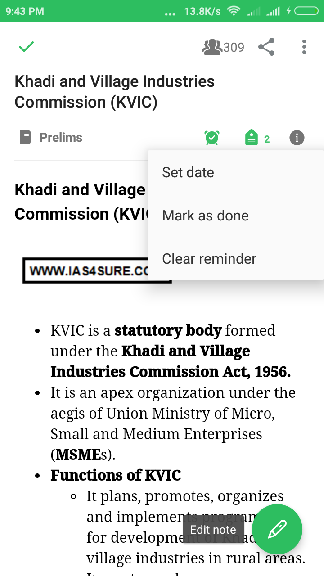Tap the green pencil edit button
Viewport: 324px width, 576px height.
[277, 529]
